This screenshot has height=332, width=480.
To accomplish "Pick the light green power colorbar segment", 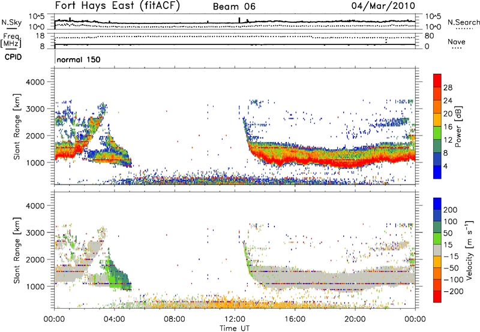I will tap(437, 133).
